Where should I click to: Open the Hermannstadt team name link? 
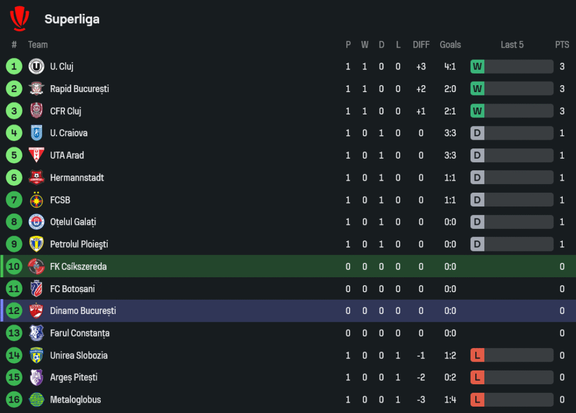coord(77,178)
